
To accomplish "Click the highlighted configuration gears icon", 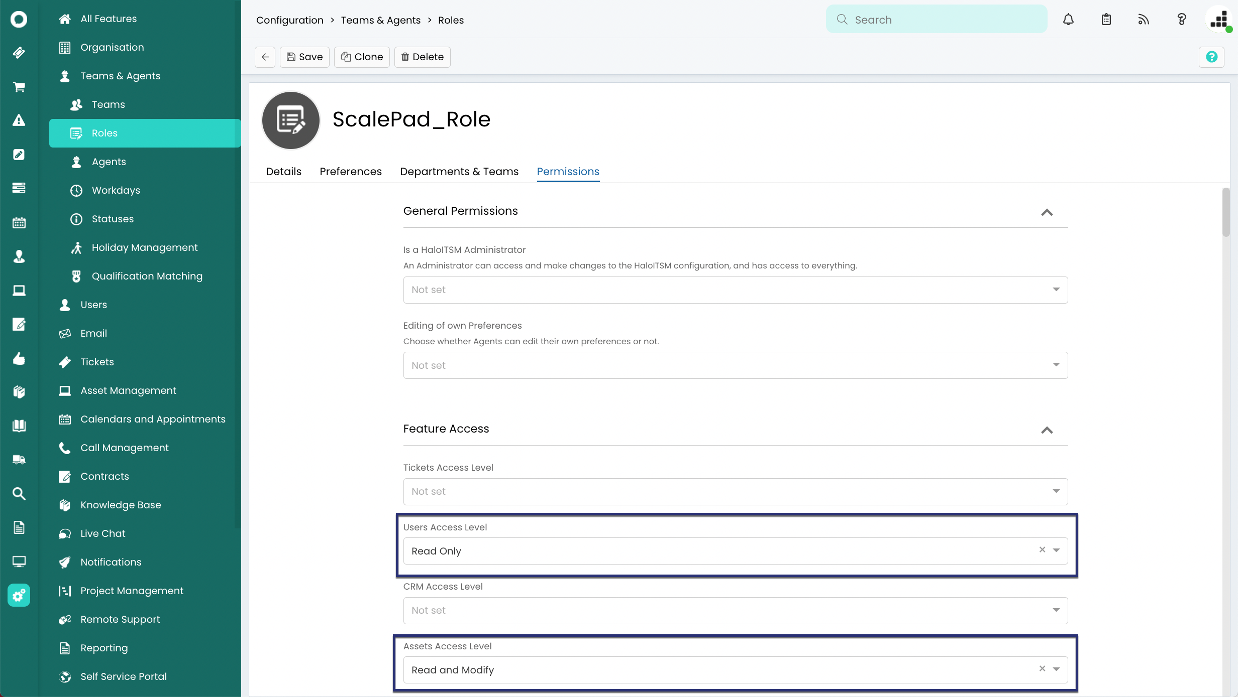I will point(19,595).
